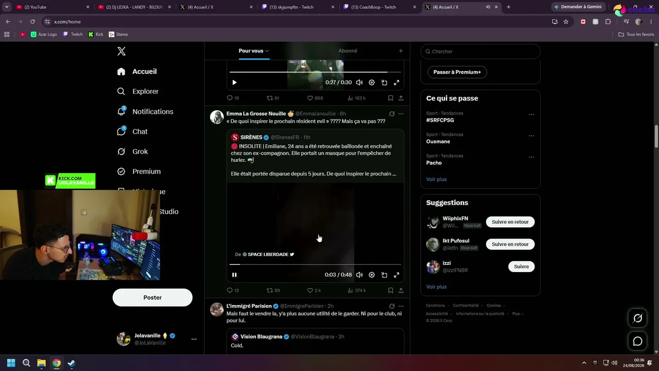Follow izzi with Suivre button
The image size is (659, 371).
click(522, 266)
